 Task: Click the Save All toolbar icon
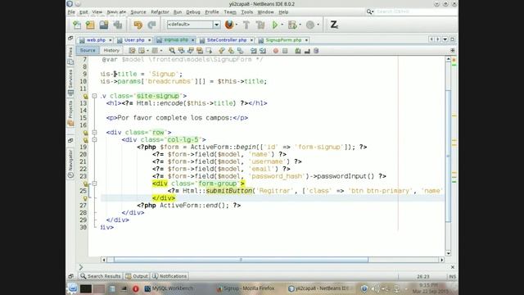click(x=118, y=25)
